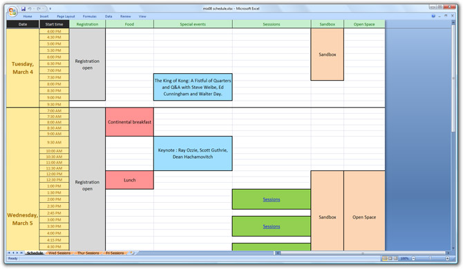Open the Insert ribbon tab

(44, 17)
